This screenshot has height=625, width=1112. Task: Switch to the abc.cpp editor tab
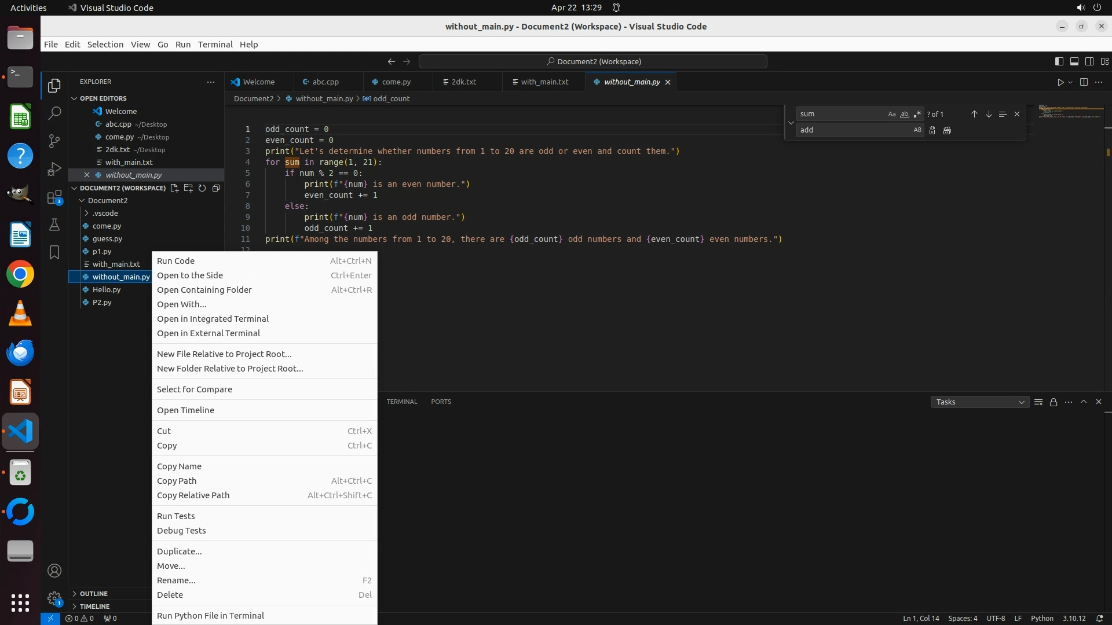[325, 82]
